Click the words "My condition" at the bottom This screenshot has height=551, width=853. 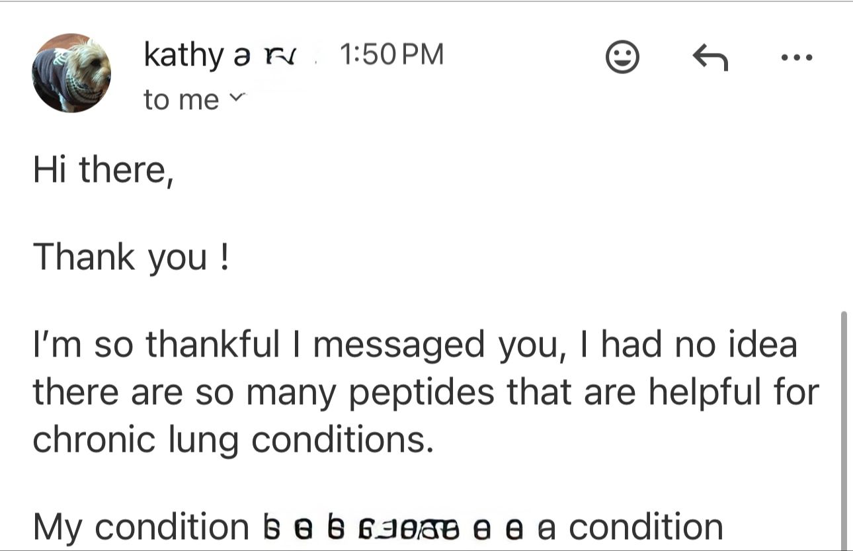(x=140, y=527)
